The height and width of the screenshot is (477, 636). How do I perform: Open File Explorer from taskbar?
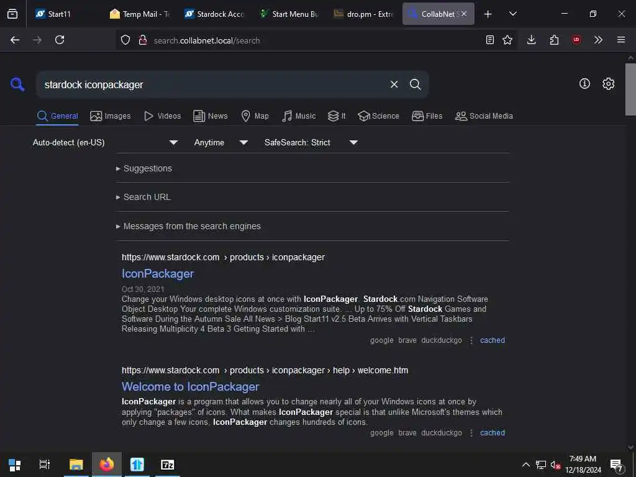click(x=76, y=465)
